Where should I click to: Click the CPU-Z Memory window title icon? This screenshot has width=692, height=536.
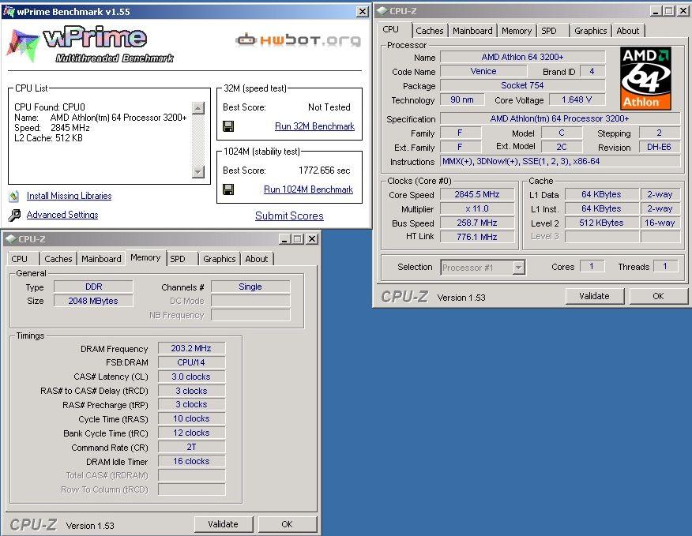pyautogui.click(x=11, y=239)
